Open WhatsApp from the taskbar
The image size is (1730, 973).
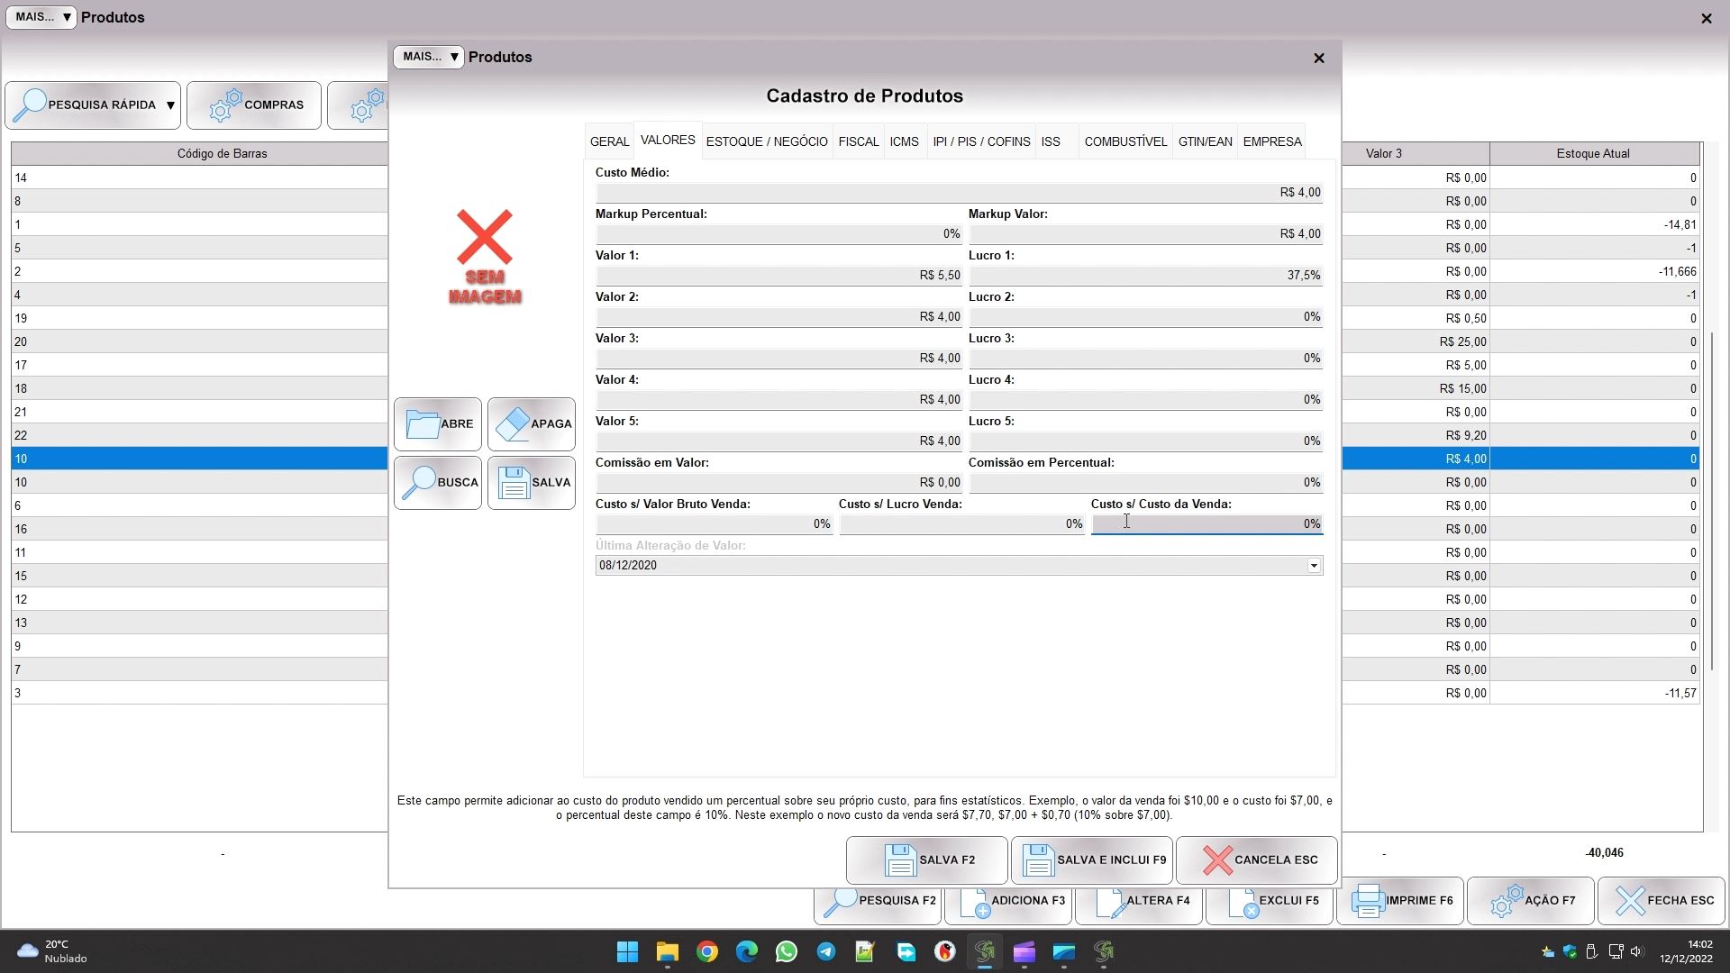(x=786, y=951)
